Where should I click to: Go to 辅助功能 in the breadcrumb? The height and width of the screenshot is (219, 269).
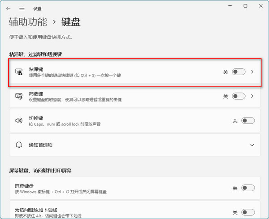(27, 21)
